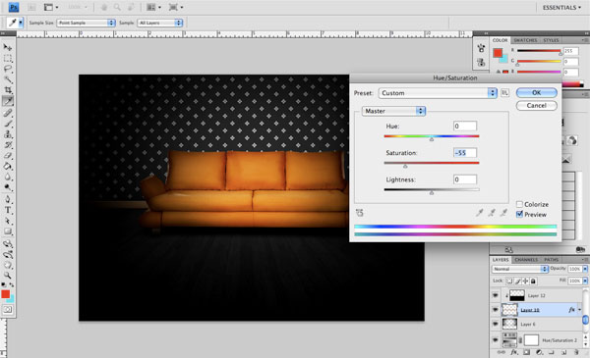590x358 pixels.
Task: Select the Eyedropper tool in toolbox
Action: pyautogui.click(x=8, y=101)
